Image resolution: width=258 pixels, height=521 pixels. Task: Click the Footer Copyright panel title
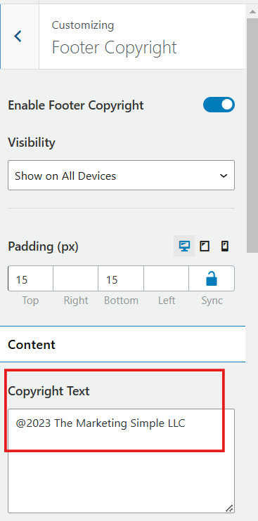115,48
